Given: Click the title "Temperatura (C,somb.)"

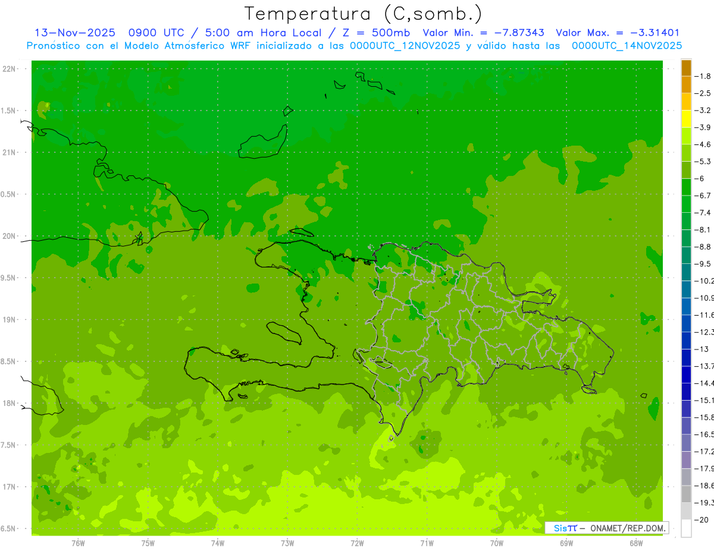Looking at the screenshot, I should [364, 14].
